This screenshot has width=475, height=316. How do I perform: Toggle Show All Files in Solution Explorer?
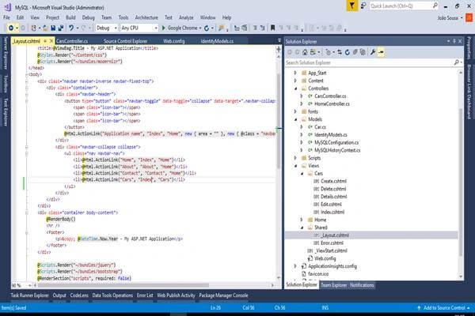[363, 52]
